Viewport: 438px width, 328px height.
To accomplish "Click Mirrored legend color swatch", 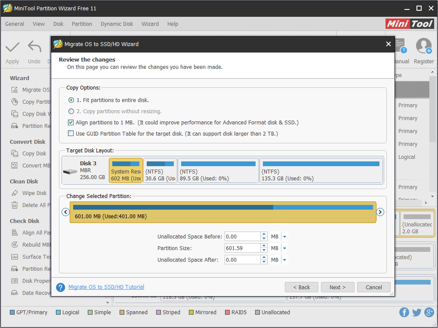I will click(191, 313).
